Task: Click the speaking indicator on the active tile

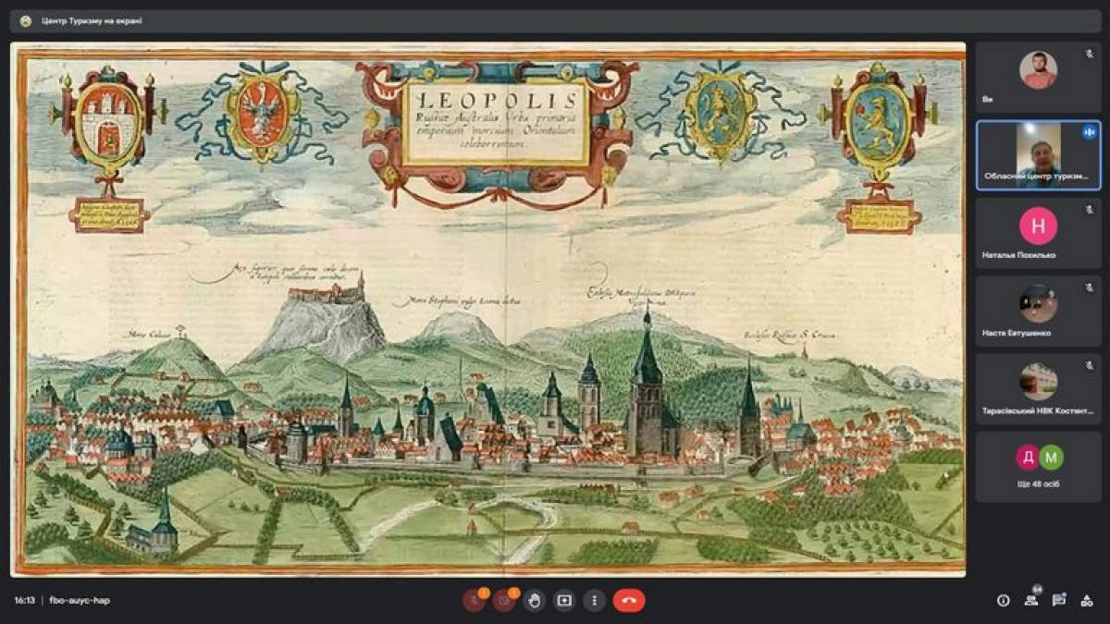Action: click(x=1089, y=132)
